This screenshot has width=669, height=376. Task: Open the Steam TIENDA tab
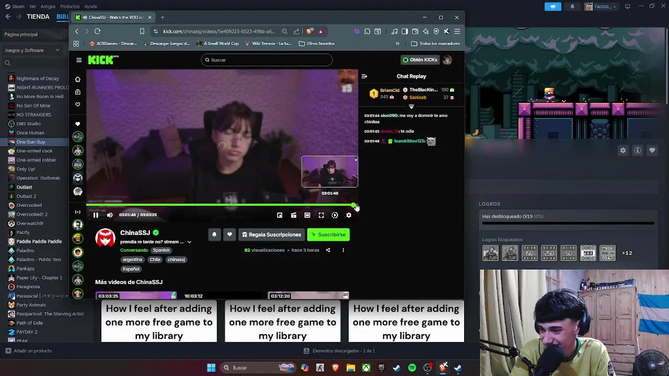[38, 17]
